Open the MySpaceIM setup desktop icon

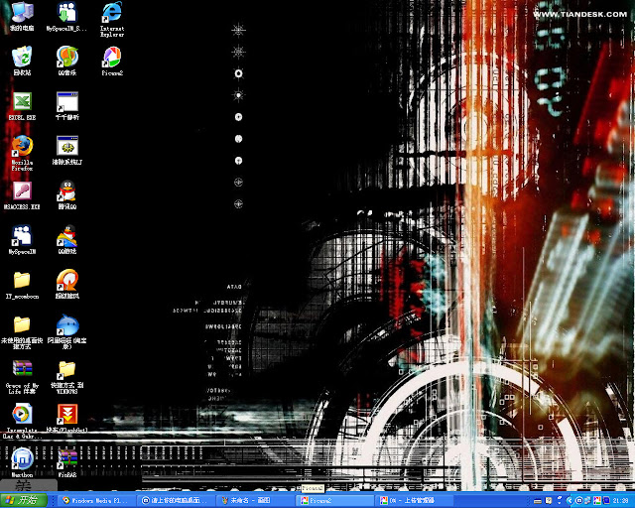coord(66,17)
